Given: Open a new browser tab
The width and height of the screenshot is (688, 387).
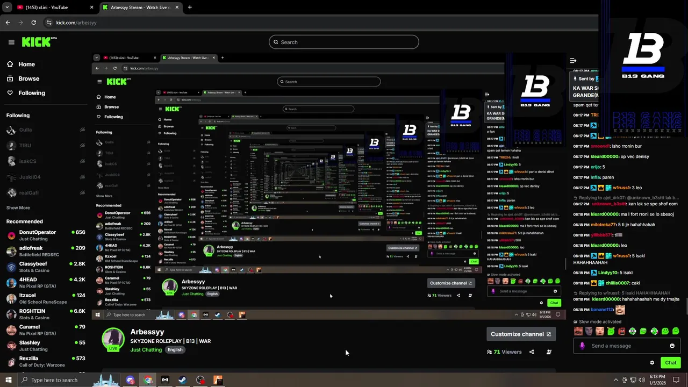Looking at the screenshot, I should pos(190,8).
